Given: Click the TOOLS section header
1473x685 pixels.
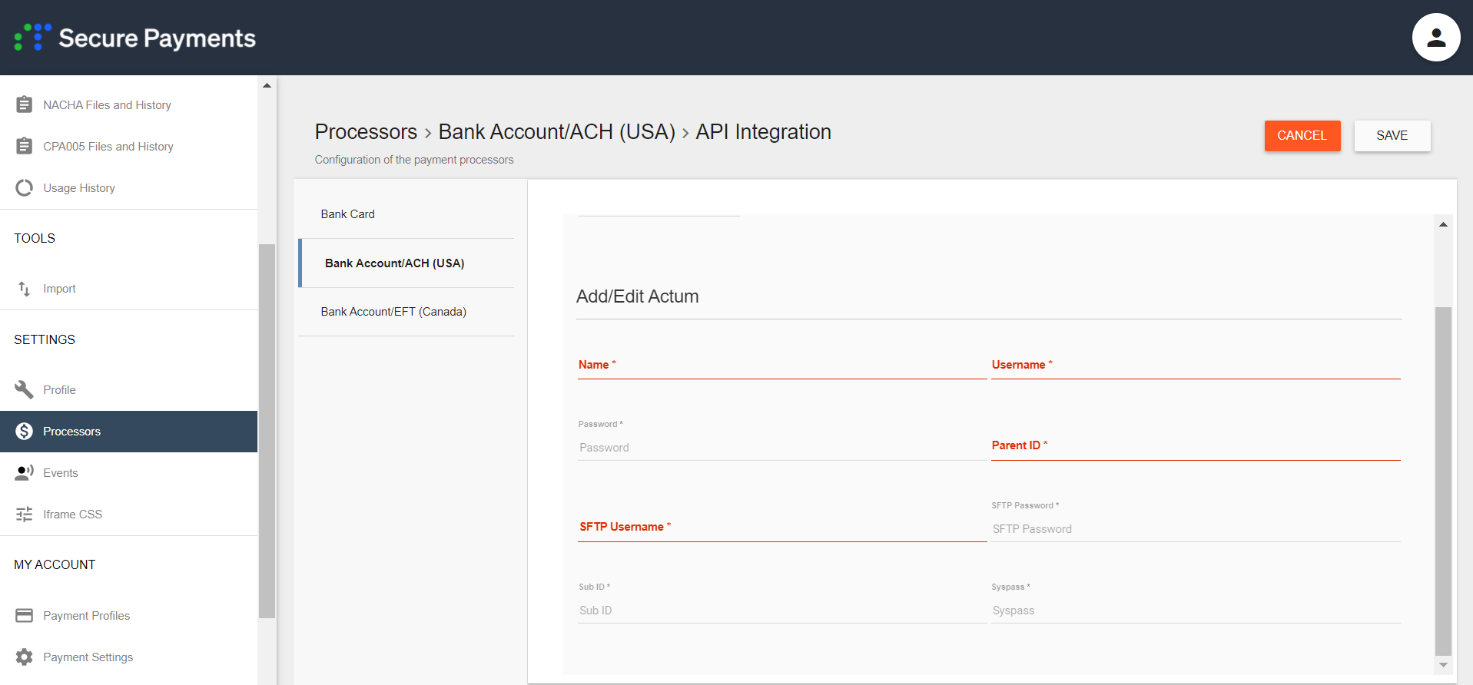Looking at the screenshot, I should click(x=35, y=238).
